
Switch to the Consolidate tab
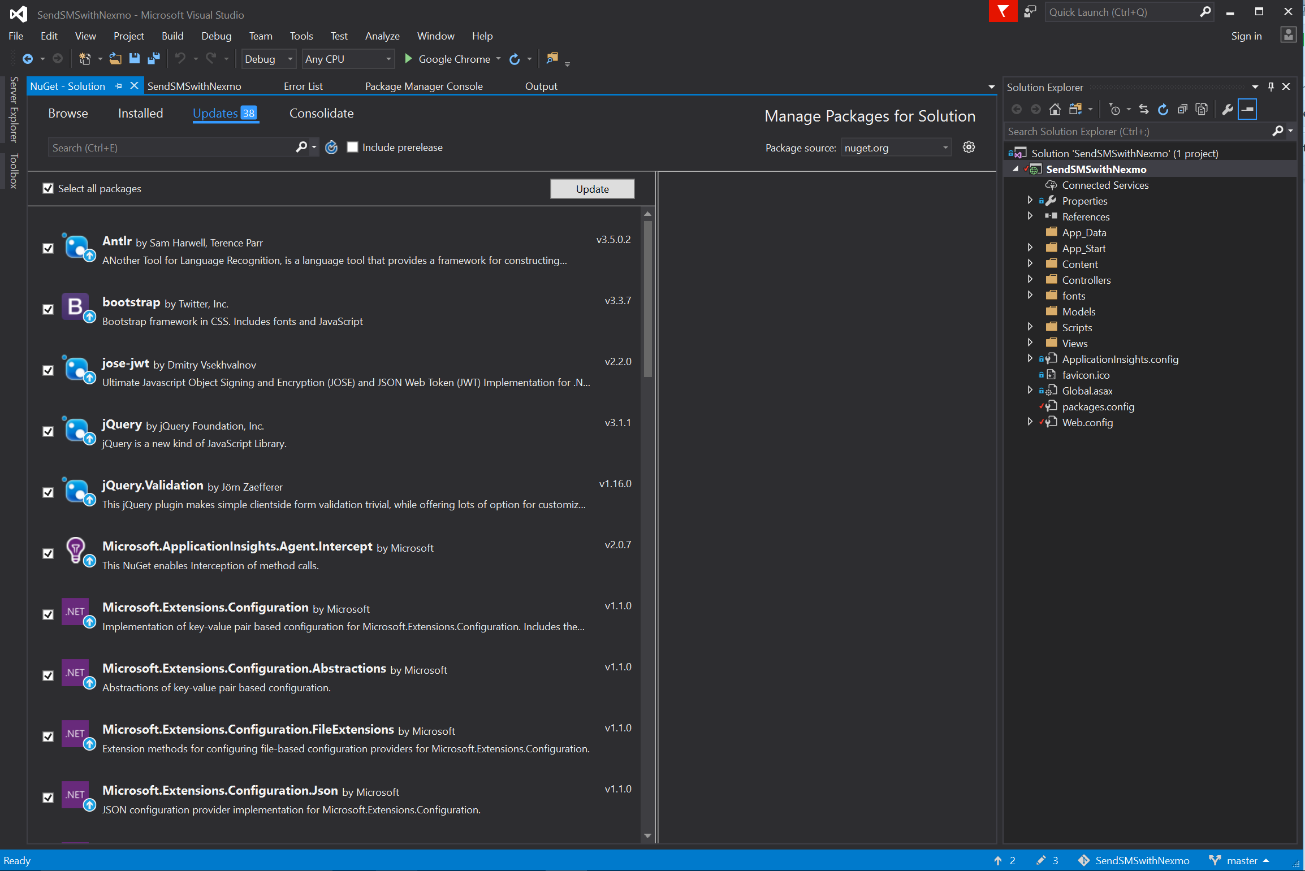click(x=321, y=113)
